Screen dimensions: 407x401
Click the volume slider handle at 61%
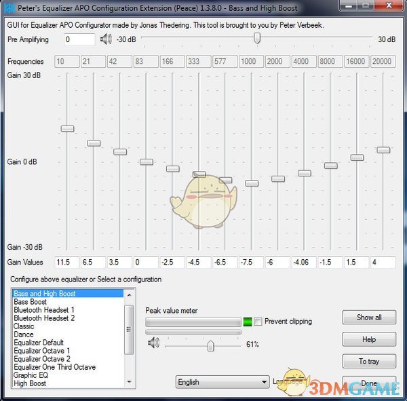tap(211, 346)
